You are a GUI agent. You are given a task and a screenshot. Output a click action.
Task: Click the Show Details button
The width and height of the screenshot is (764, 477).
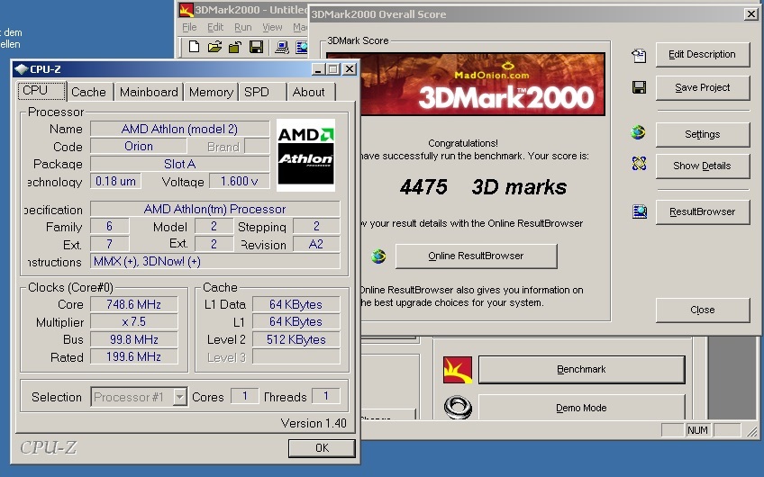point(702,166)
